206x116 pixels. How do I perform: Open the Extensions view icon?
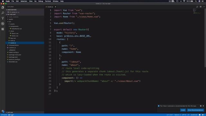pos(3,29)
